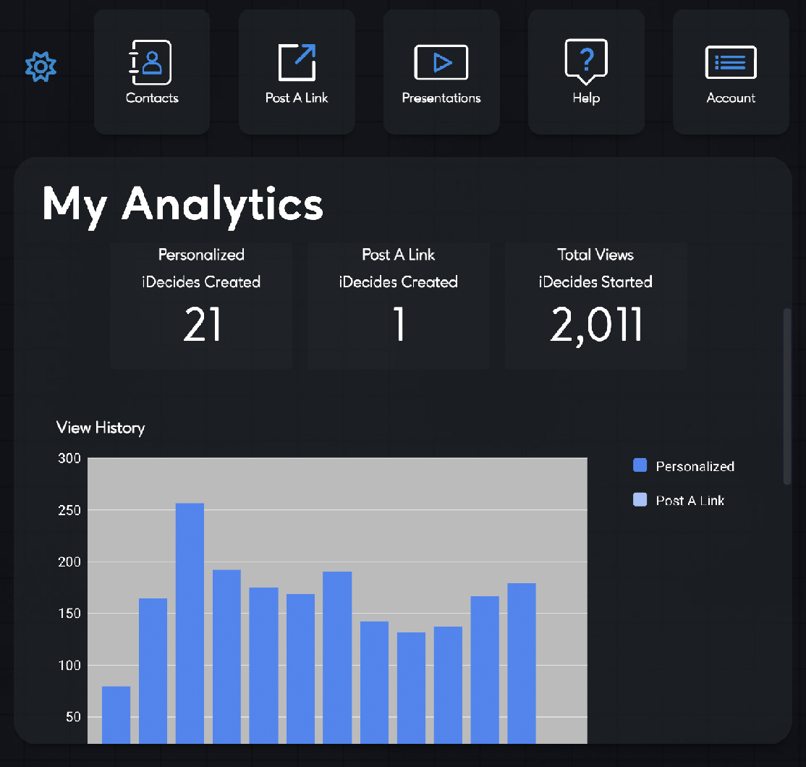This screenshot has width=806, height=767.
Task: Click the Help question mark icon
Action: click(586, 62)
